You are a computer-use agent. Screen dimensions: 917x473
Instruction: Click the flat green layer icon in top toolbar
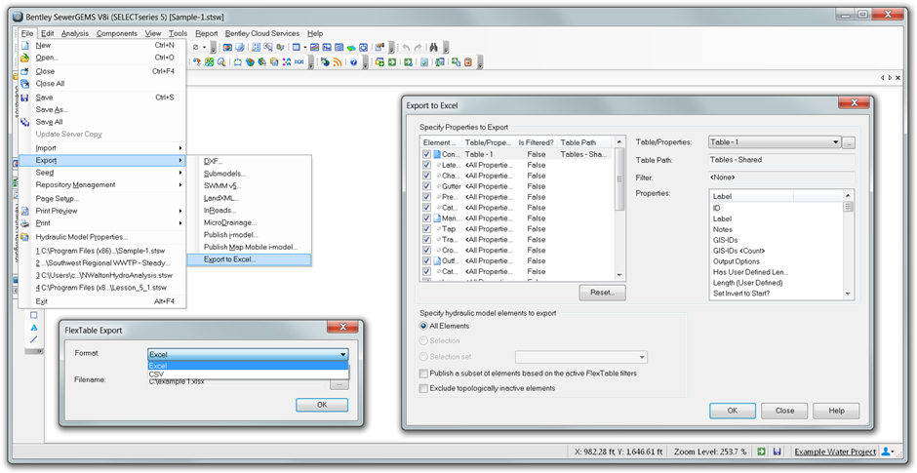tap(351, 48)
